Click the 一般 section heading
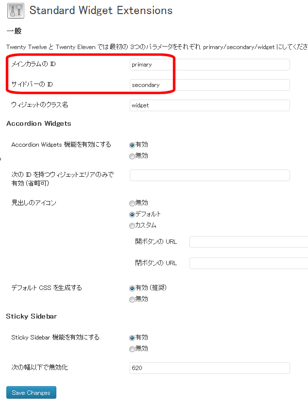Viewport: 308px width, 406px height. (x=14, y=31)
